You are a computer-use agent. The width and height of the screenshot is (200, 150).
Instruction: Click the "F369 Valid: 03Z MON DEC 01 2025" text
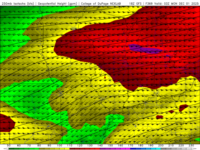click(x=172, y=4)
